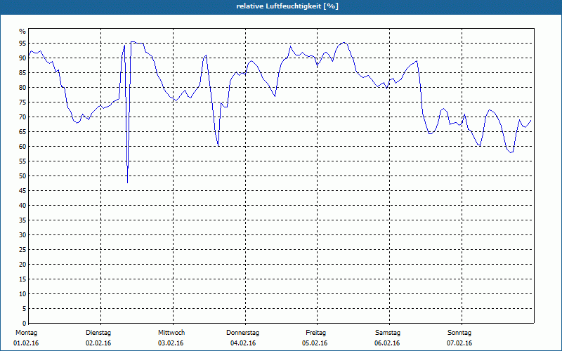Select the Mittwoch axis label
562x351 pixels.
click(171, 333)
